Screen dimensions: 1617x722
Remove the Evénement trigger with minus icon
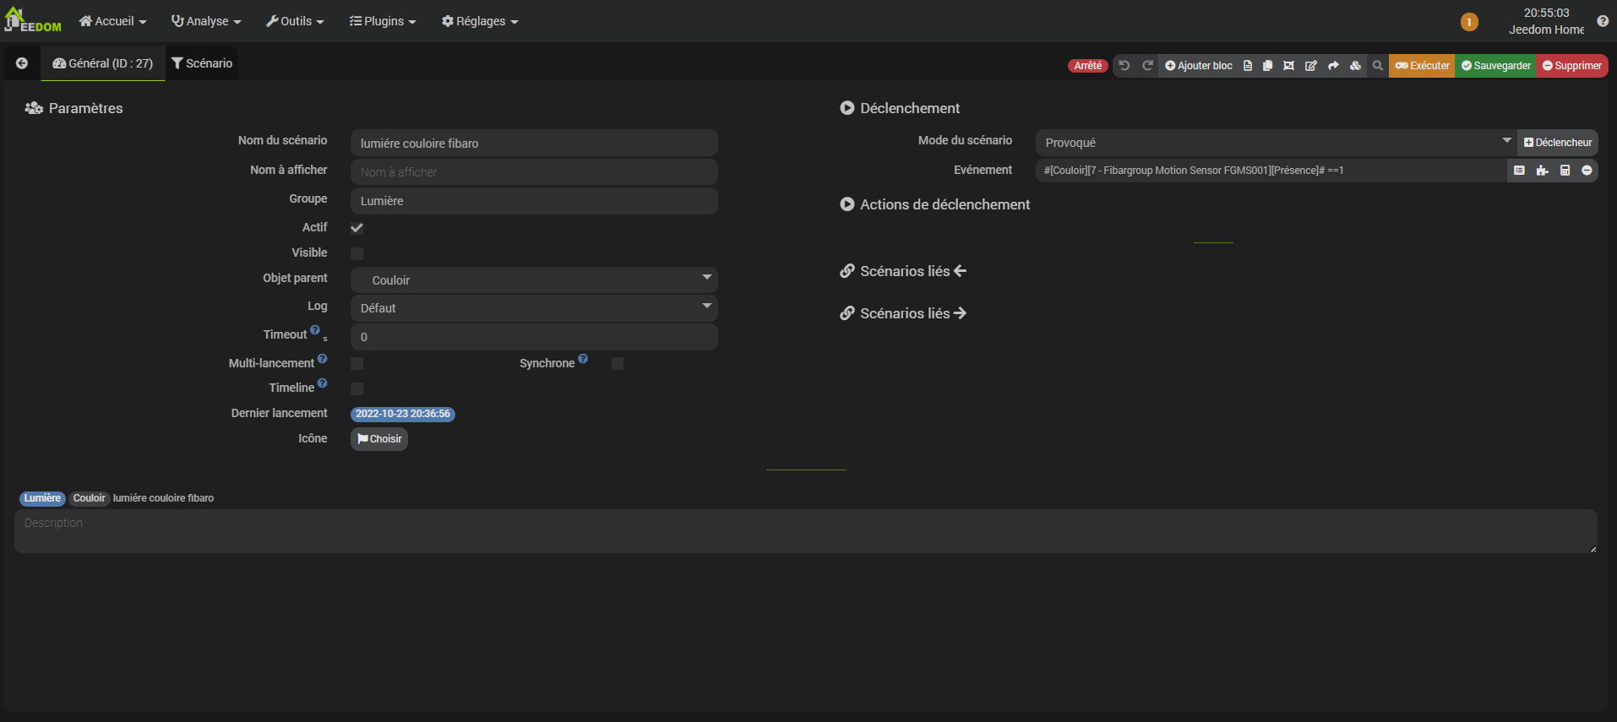pyautogui.click(x=1587, y=171)
